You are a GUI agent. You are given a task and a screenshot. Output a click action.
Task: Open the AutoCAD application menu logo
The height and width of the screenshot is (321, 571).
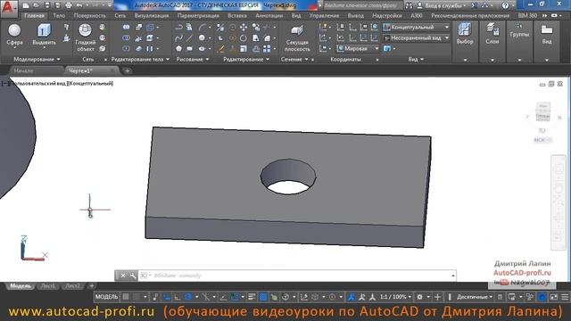pyautogui.click(x=8, y=8)
